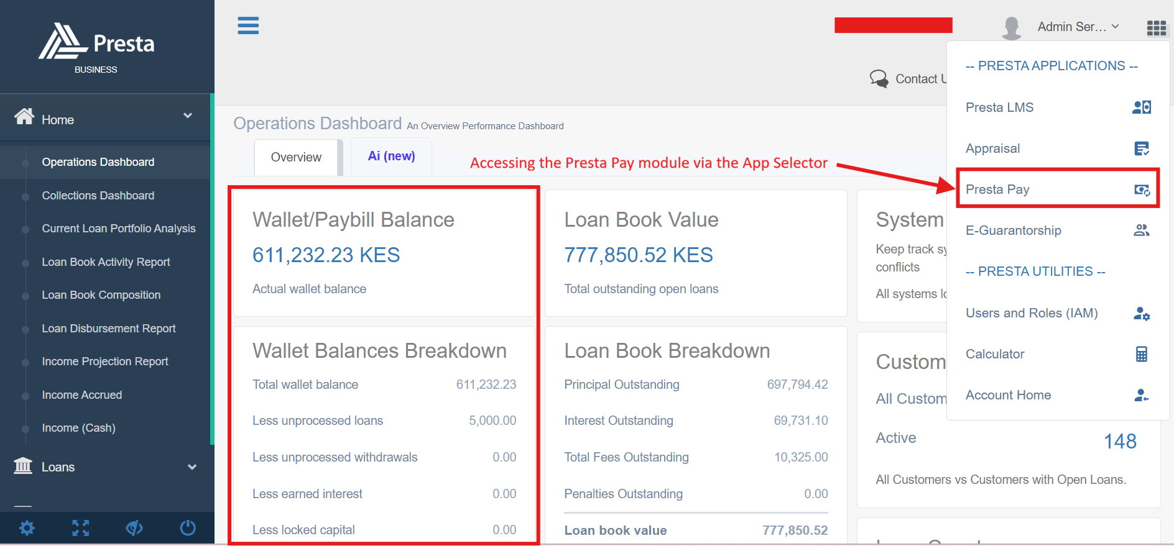
Task: Click the Less unprocessed withdrawals row
Action: (384, 457)
